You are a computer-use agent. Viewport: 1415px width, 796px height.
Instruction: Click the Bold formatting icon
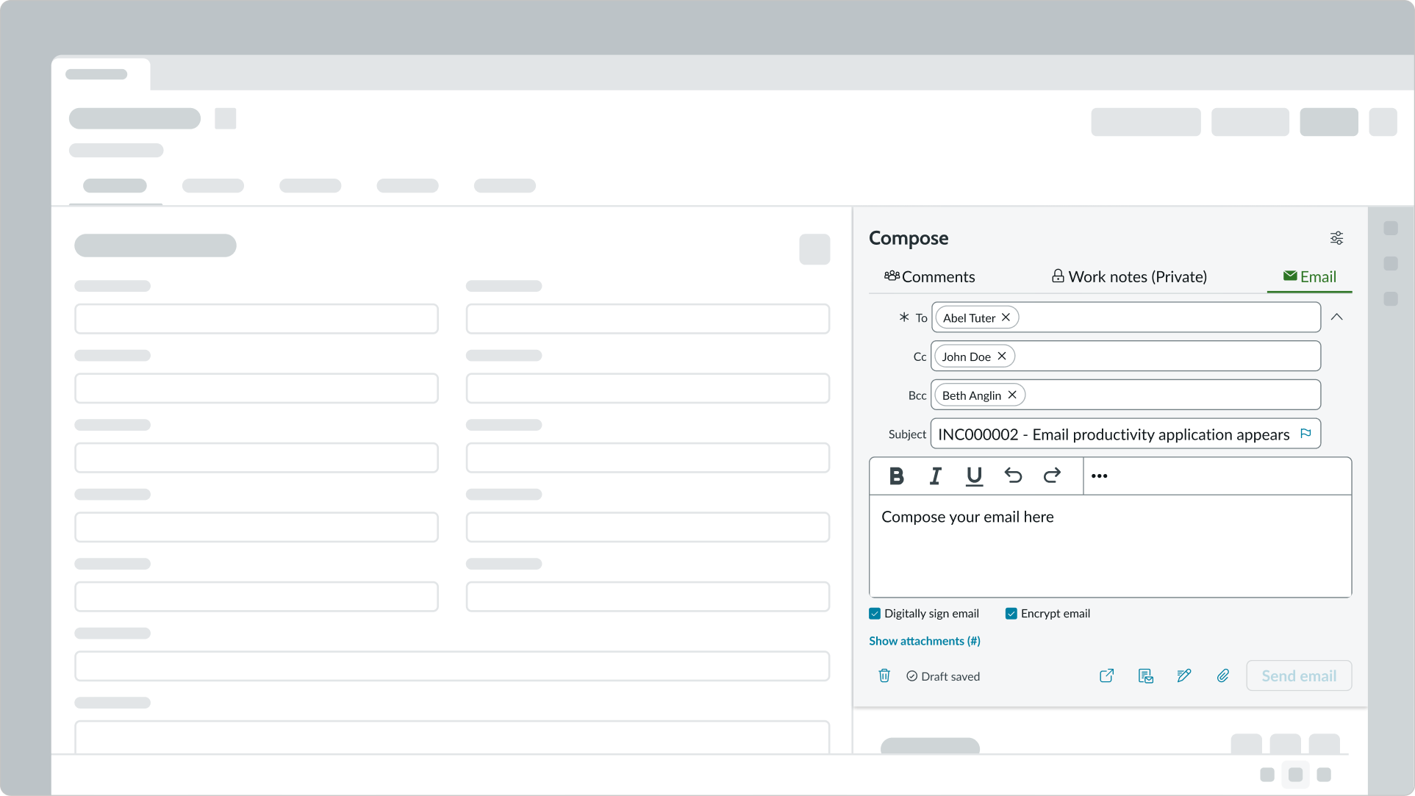pos(896,476)
